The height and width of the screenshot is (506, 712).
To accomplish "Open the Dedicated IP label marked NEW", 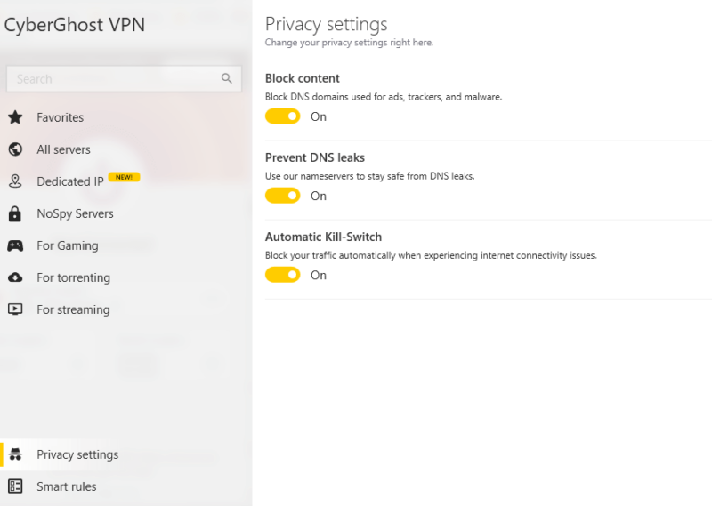I will (70, 181).
